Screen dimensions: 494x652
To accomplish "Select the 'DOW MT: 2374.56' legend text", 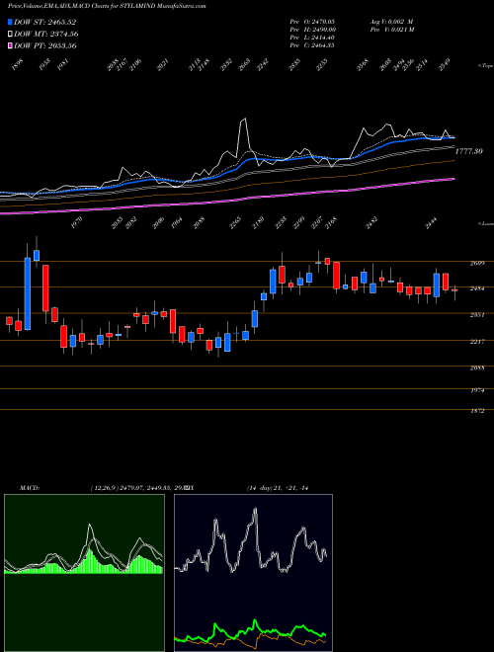I will [x=46, y=34].
